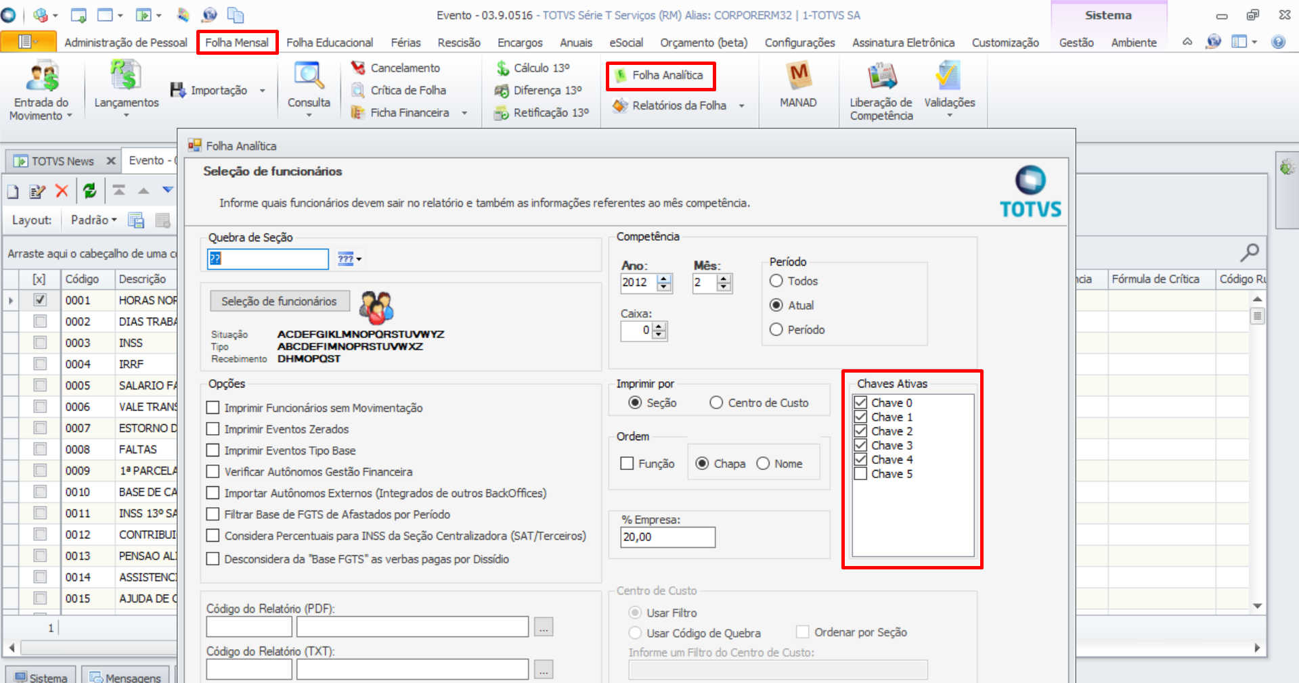Screen dimensions: 1299x683
Task: Click the save layout icon
Action: tap(136, 220)
